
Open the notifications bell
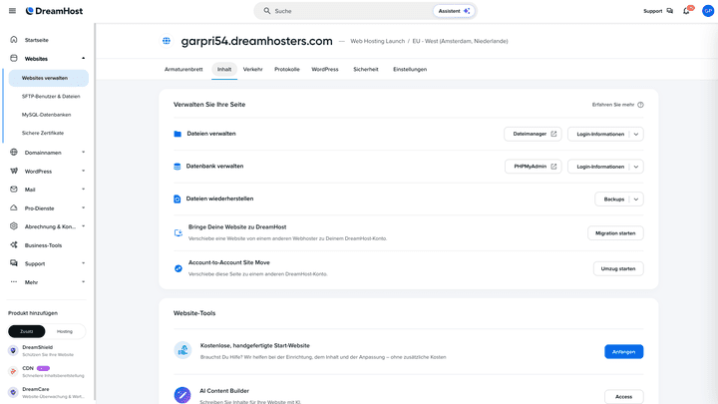click(686, 11)
